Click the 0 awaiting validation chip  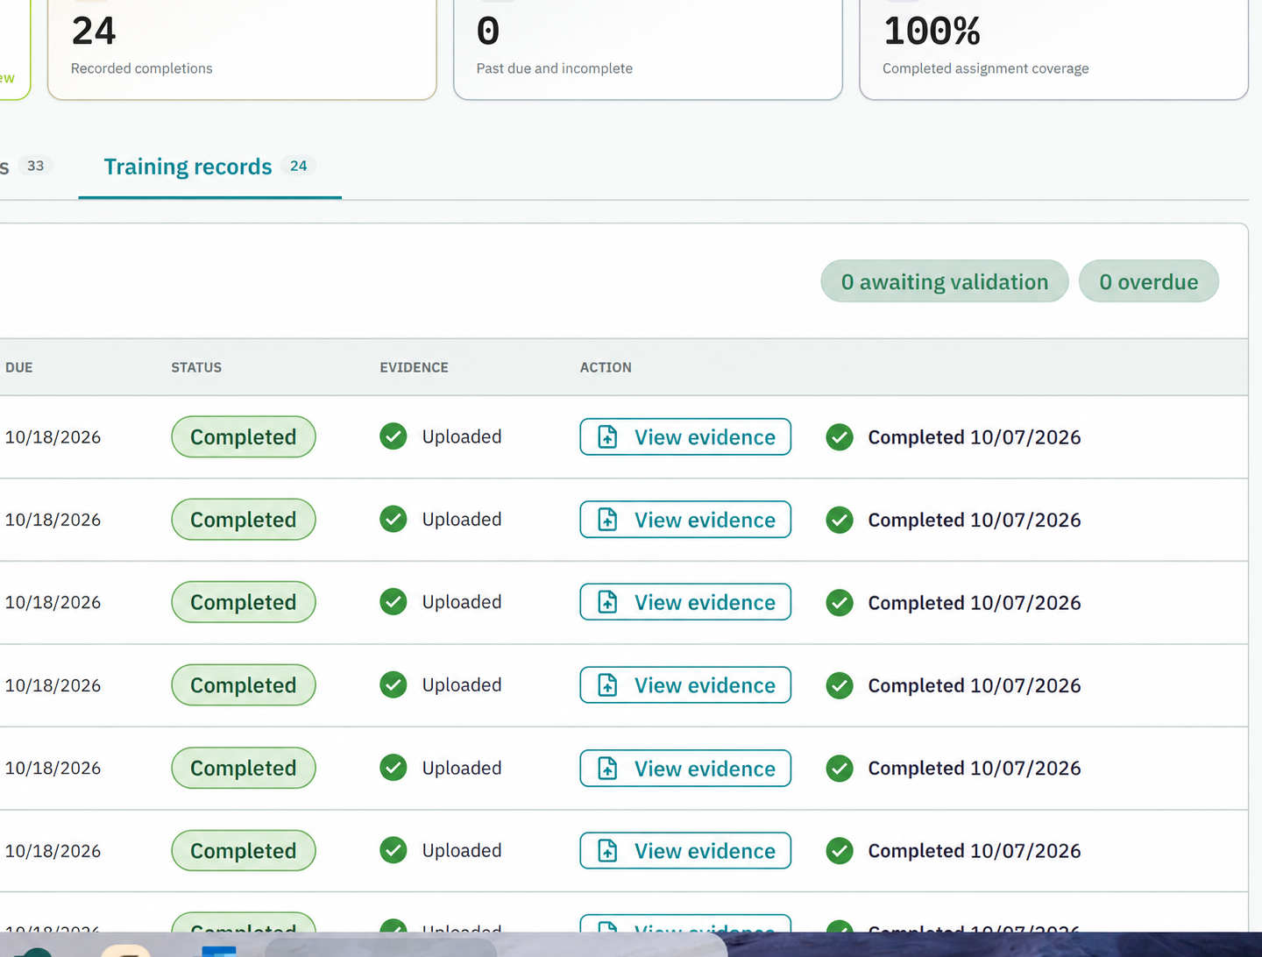[x=944, y=281]
